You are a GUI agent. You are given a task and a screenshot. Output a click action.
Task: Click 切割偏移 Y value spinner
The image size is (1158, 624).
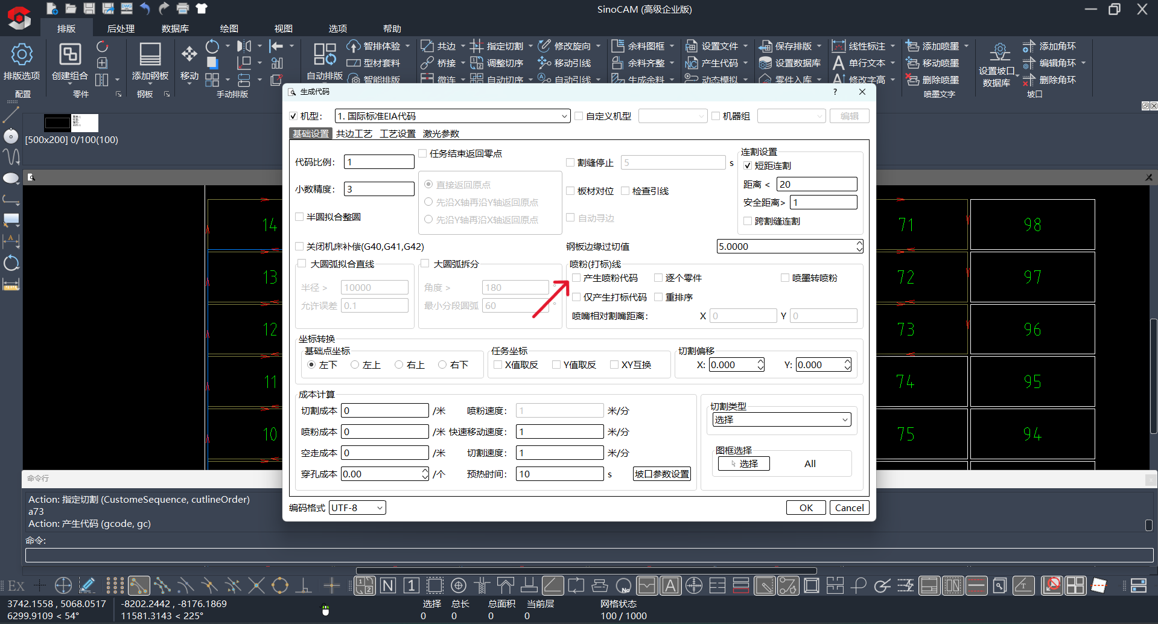[847, 365]
